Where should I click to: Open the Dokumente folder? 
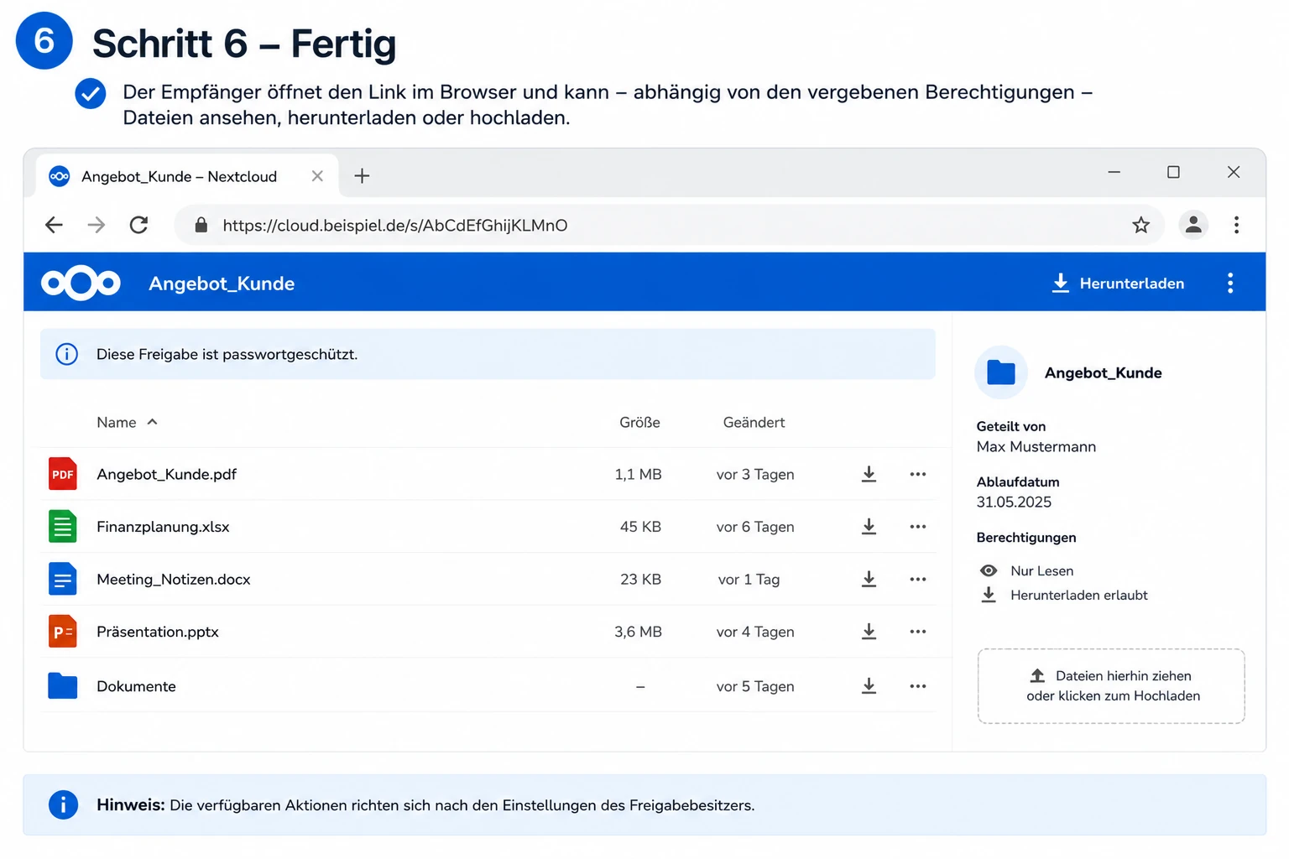[136, 686]
